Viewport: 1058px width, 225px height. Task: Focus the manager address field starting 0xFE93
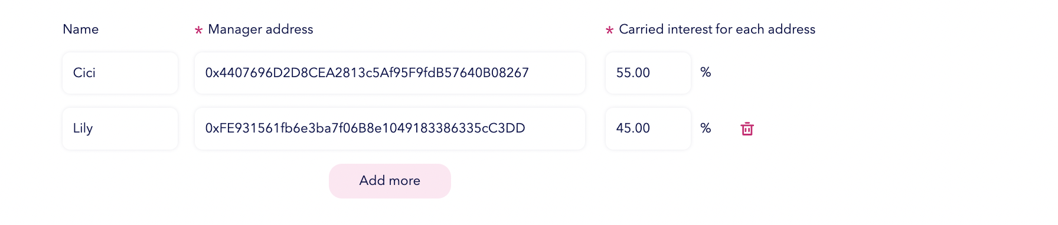[x=390, y=128]
